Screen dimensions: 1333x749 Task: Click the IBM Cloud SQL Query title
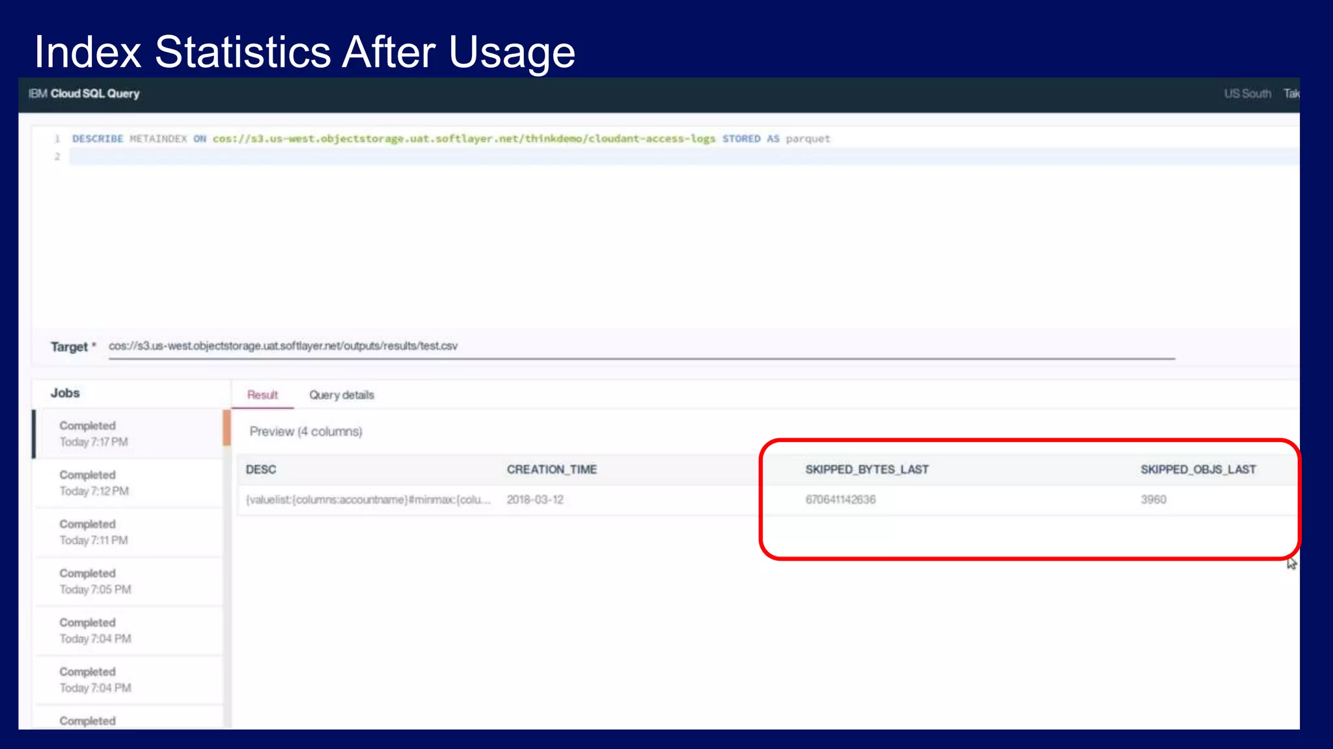tap(84, 94)
